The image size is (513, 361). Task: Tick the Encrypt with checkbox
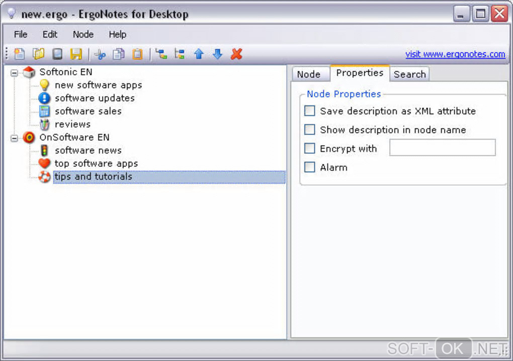(x=309, y=148)
